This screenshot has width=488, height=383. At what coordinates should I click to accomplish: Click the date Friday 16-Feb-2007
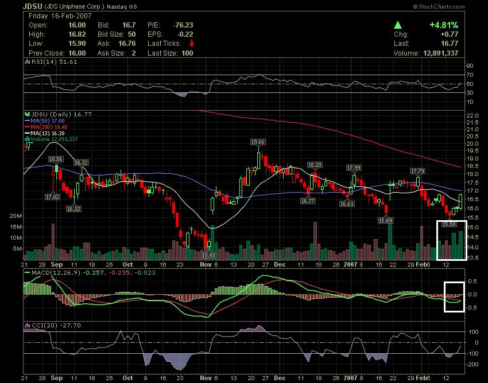pos(60,16)
